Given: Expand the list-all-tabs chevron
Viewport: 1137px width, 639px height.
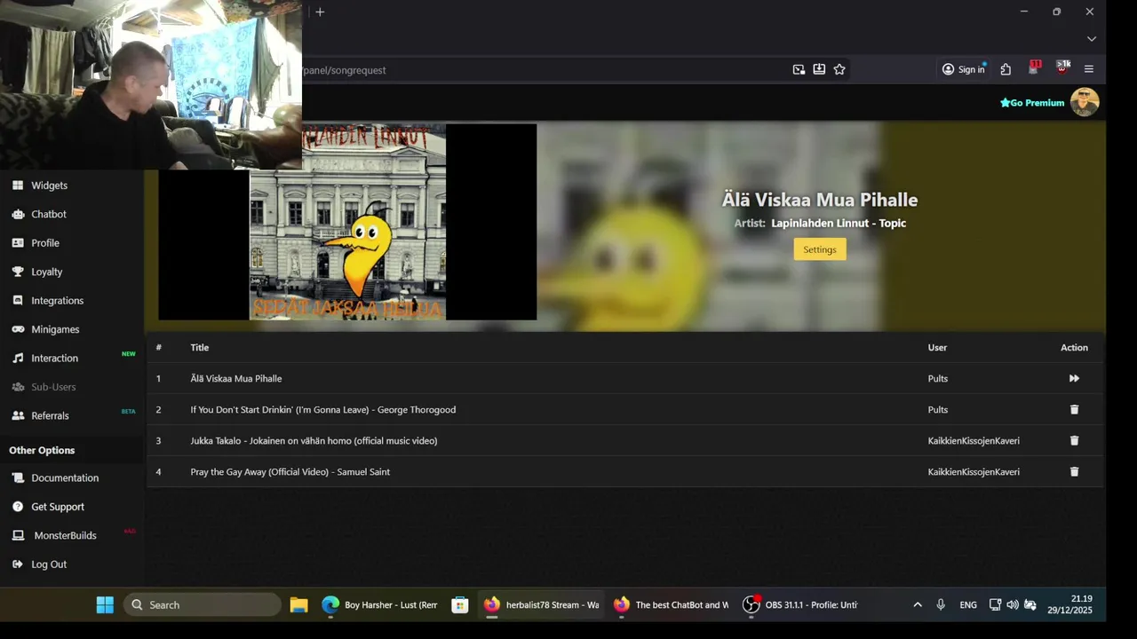Looking at the screenshot, I should coord(1092,39).
